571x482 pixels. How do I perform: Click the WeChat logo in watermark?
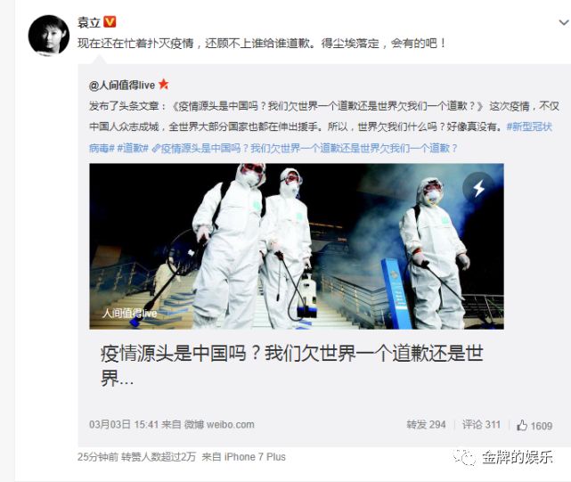pyautogui.click(x=465, y=456)
